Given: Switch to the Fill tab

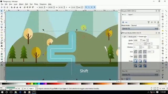Looking at the screenshot, I should (124, 37).
